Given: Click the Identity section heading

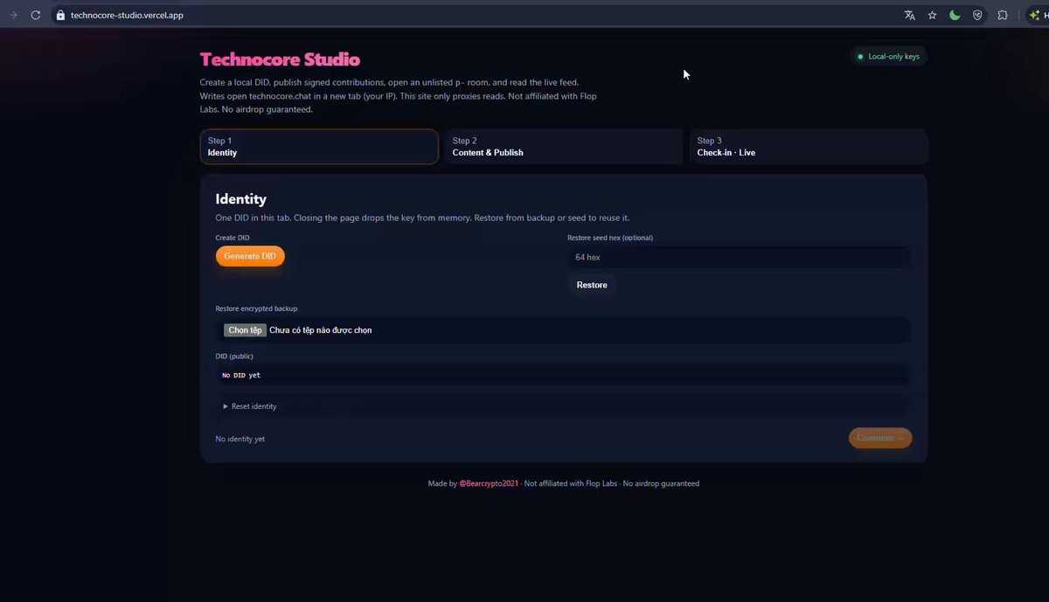Looking at the screenshot, I should point(241,199).
